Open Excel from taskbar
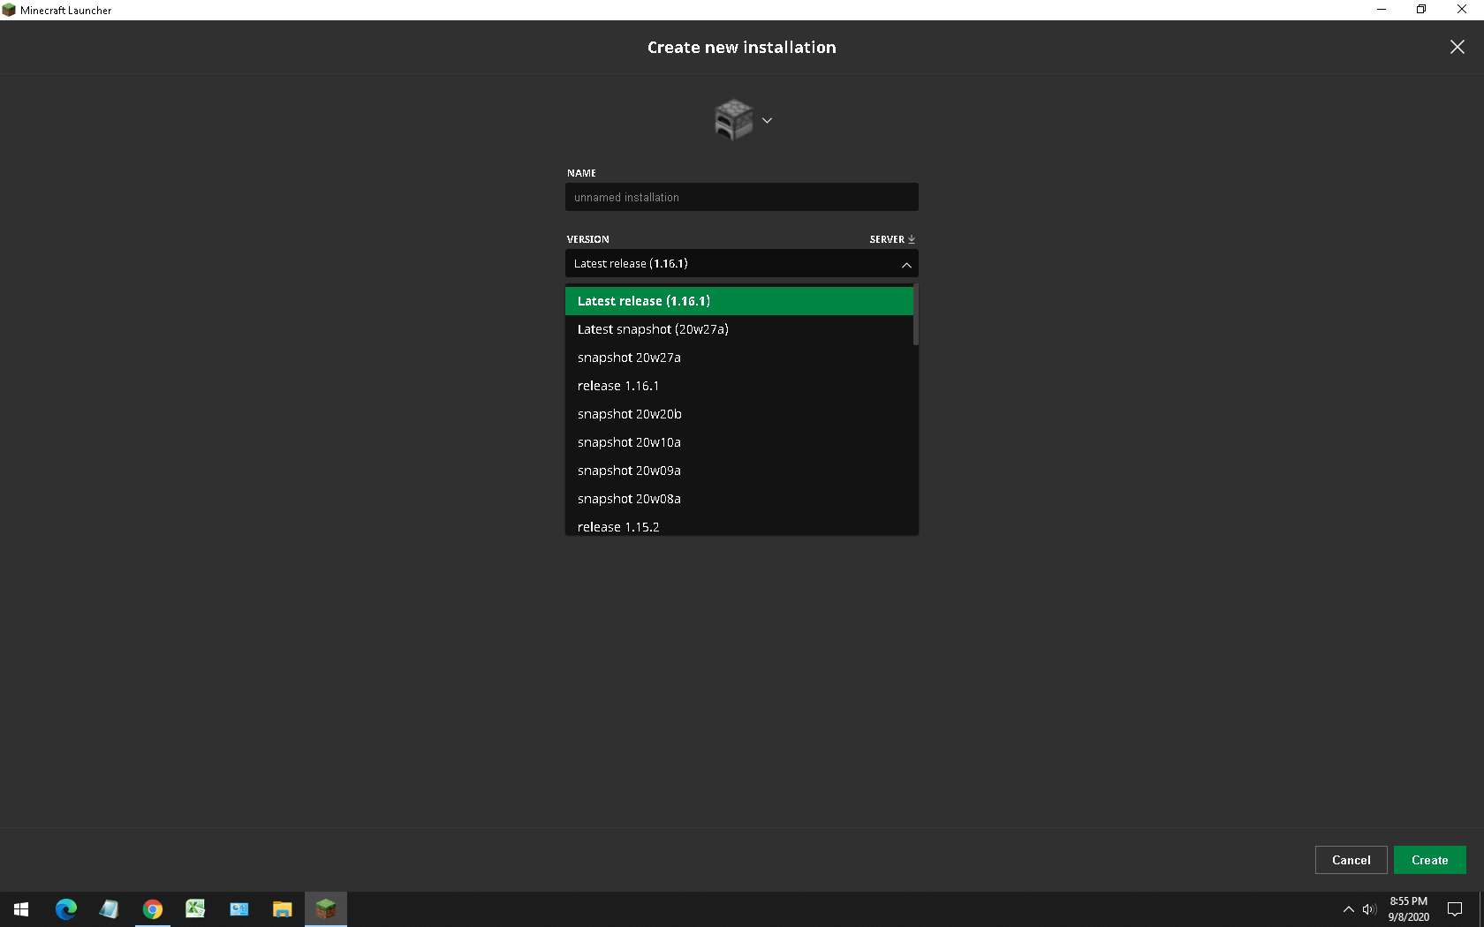 coord(195,909)
